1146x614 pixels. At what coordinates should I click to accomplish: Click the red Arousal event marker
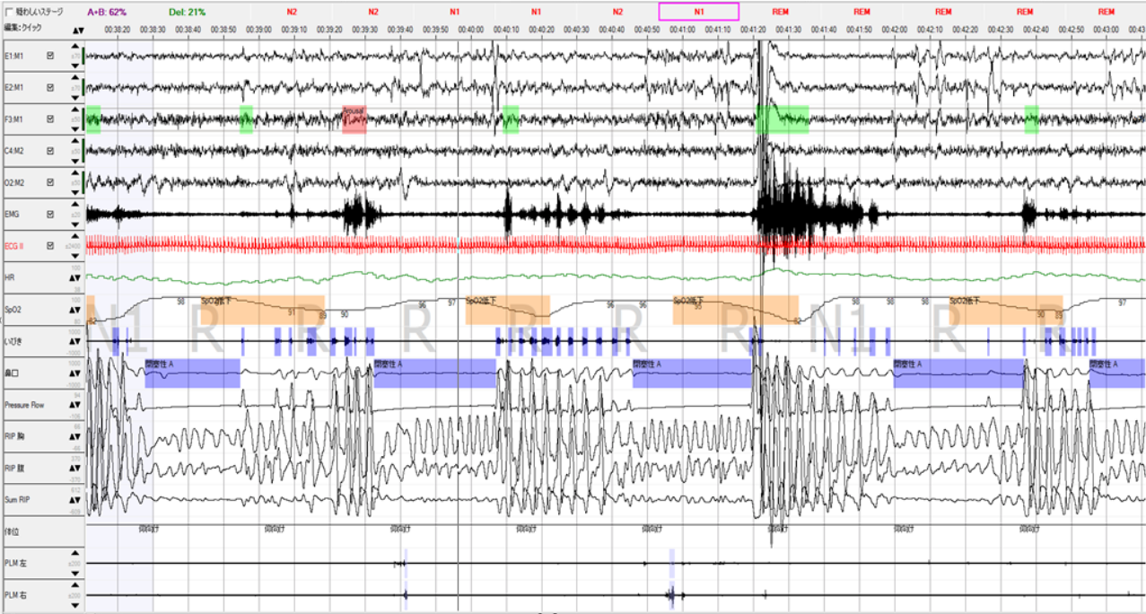coord(354,118)
